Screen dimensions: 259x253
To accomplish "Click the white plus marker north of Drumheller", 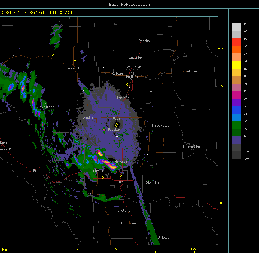I will tap(184, 113).
